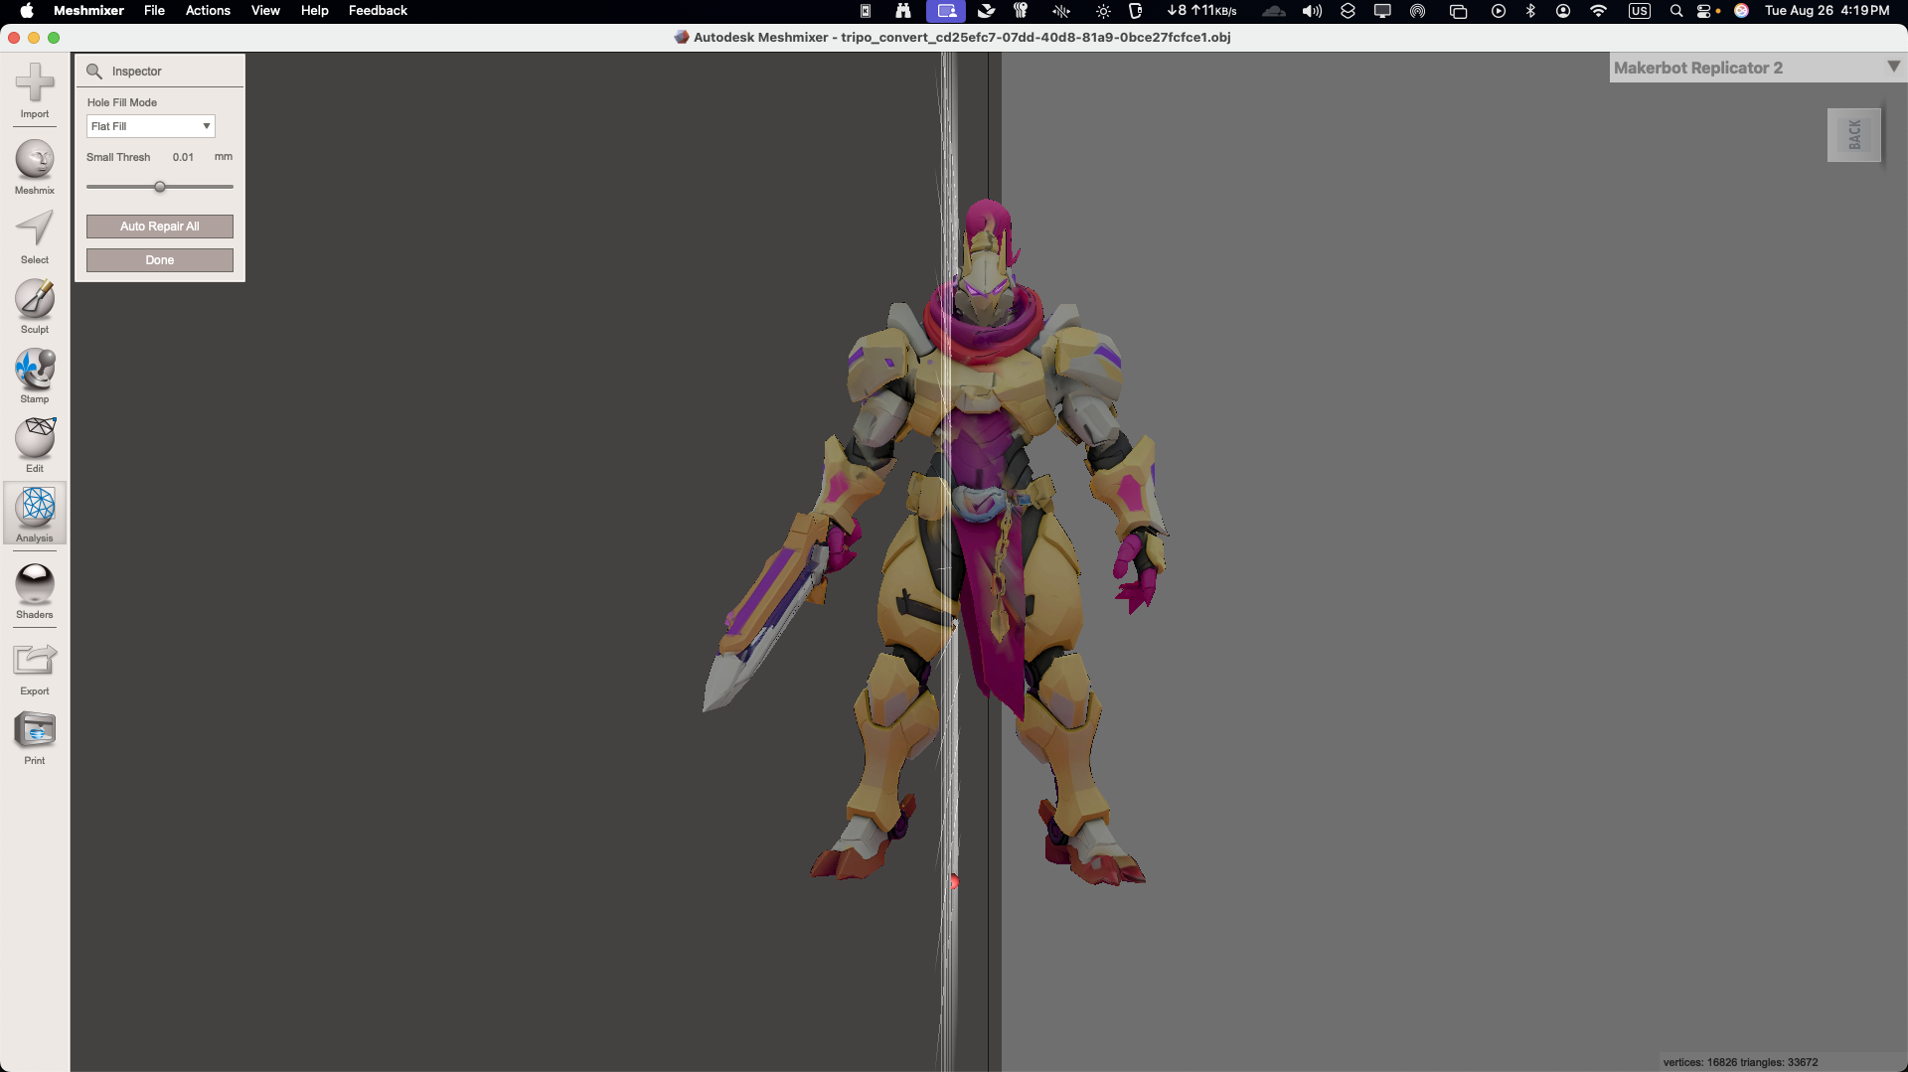Open the File menu

tap(154, 11)
